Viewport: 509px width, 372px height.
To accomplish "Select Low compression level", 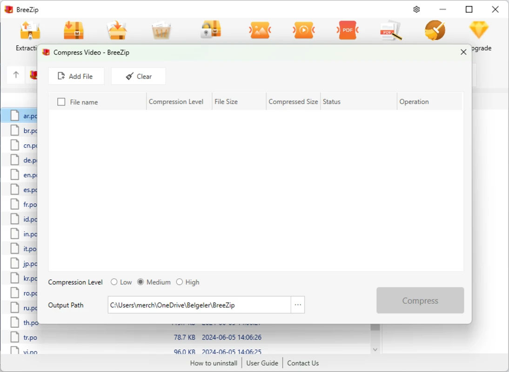I will pos(114,282).
